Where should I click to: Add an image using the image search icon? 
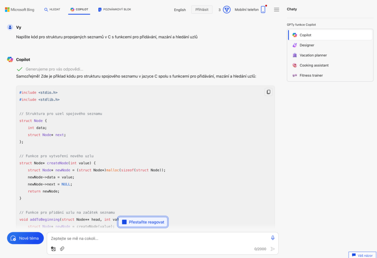(x=53, y=249)
